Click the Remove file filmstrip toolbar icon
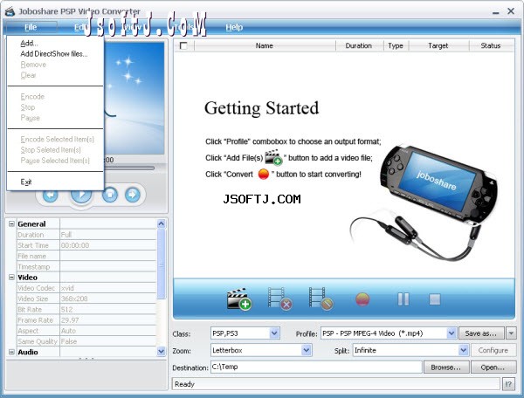 pos(280,298)
